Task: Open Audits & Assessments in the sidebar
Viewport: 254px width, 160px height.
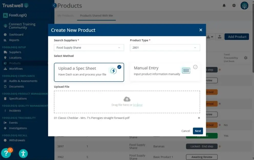Action: pos(23,81)
